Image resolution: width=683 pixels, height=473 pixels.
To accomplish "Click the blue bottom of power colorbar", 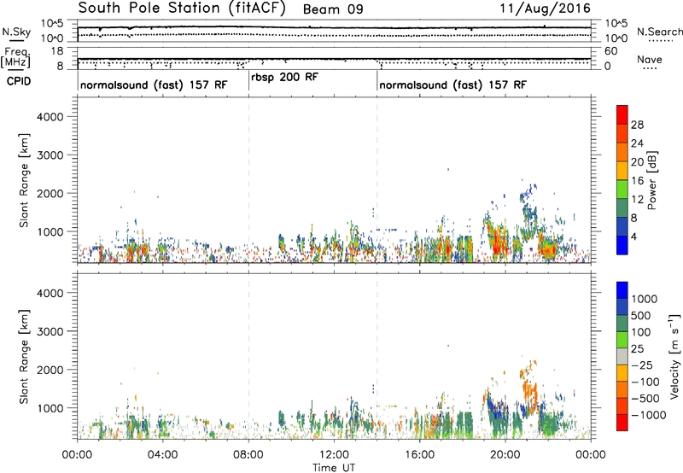I will point(622,245).
